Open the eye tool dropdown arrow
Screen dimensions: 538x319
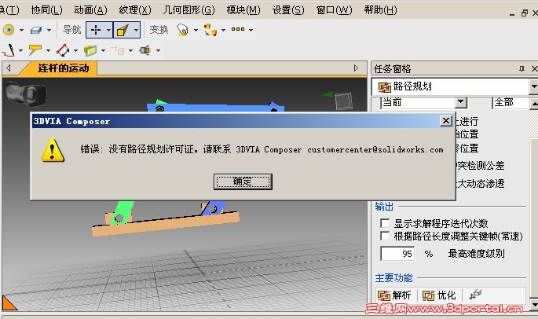(x=21, y=30)
